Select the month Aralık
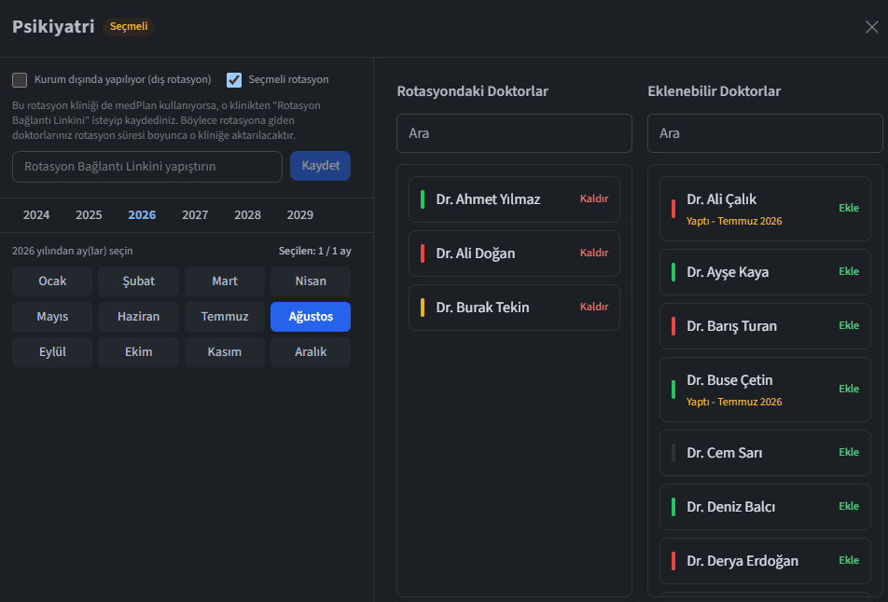The height and width of the screenshot is (602, 888). (311, 352)
